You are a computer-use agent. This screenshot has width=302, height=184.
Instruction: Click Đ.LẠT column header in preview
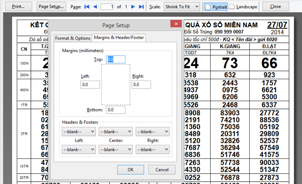tap(269, 47)
